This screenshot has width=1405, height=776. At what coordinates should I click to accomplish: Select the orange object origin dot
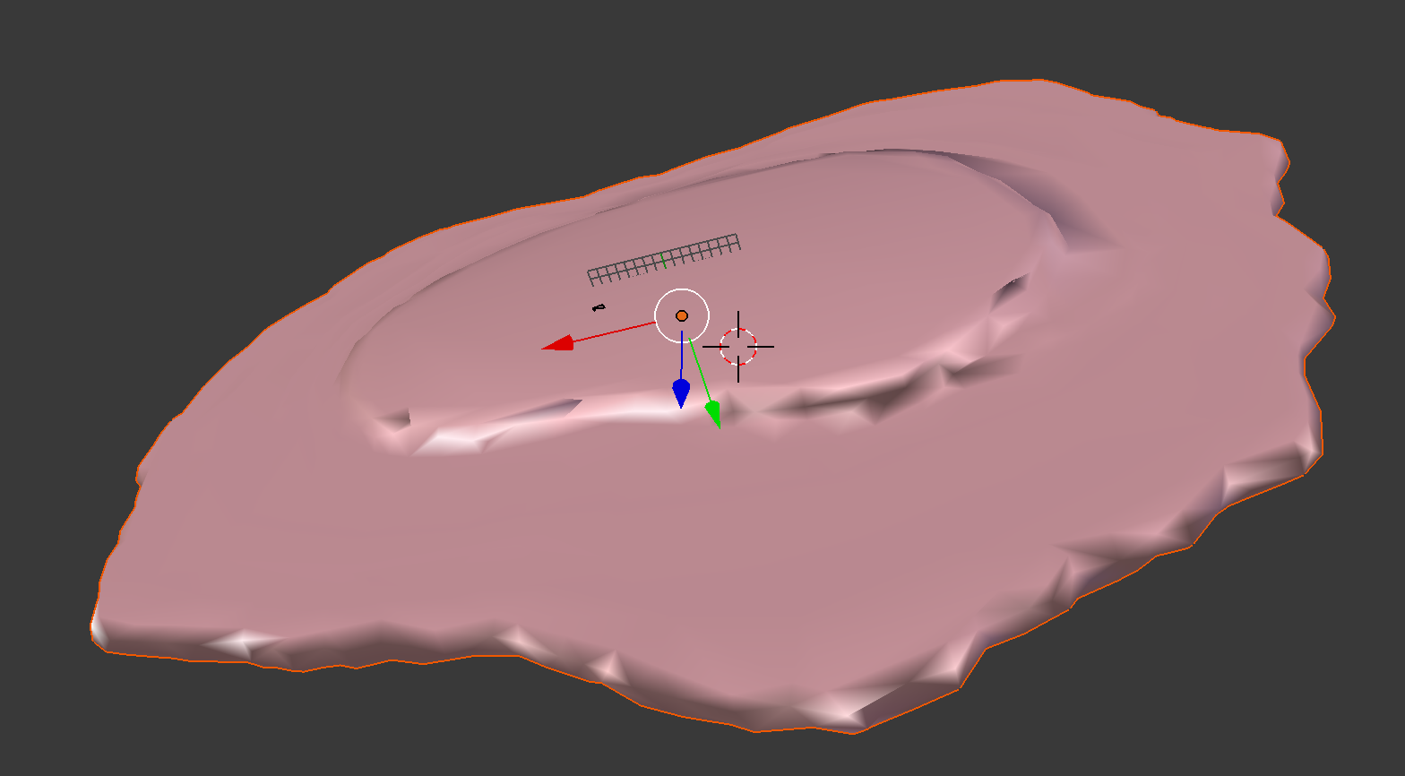click(x=682, y=315)
